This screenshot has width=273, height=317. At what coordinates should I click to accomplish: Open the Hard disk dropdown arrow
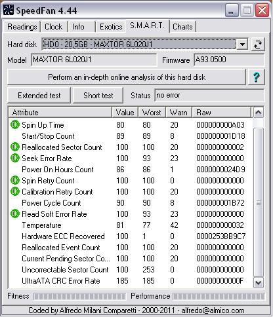[x=242, y=45]
